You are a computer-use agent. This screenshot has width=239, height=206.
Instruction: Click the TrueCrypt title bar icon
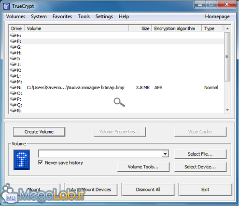[x=7, y=6]
